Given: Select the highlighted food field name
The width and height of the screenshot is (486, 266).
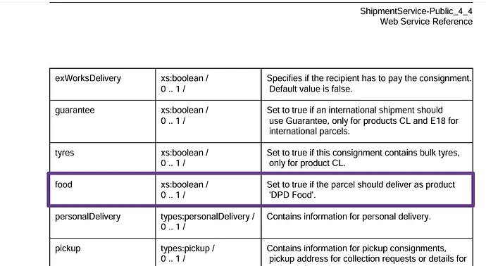Looking at the screenshot, I should click(63, 184).
